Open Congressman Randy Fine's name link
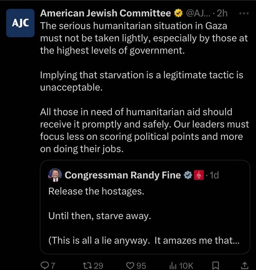Viewport: 256px width, 270px height. [x=123, y=176]
